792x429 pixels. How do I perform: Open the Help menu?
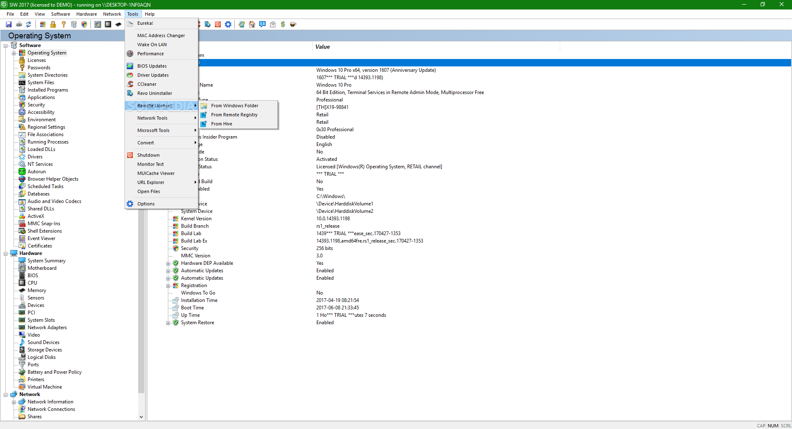(x=150, y=14)
